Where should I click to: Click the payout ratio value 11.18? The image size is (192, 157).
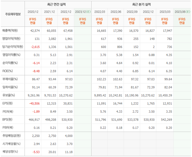pyautogui.click(x=69, y=152)
